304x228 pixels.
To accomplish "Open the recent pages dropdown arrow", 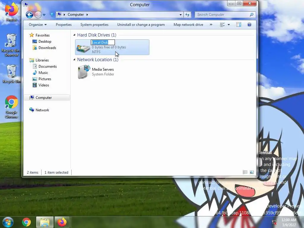I will click(x=44, y=15).
